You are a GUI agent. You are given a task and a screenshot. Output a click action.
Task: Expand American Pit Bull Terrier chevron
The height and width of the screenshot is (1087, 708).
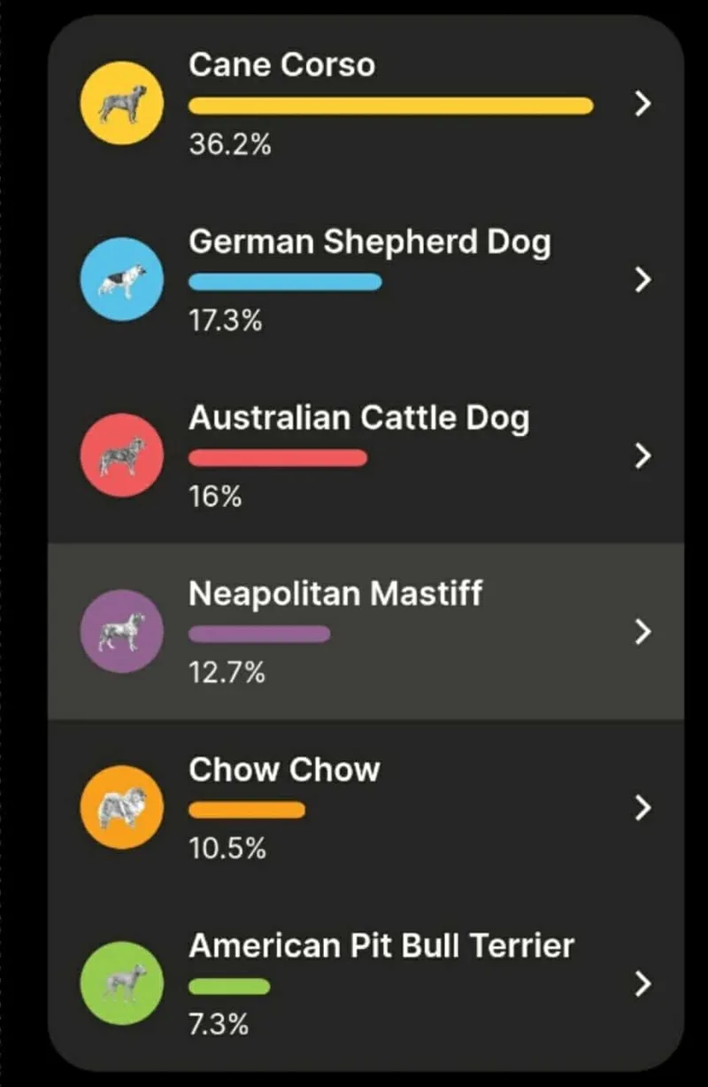click(643, 983)
